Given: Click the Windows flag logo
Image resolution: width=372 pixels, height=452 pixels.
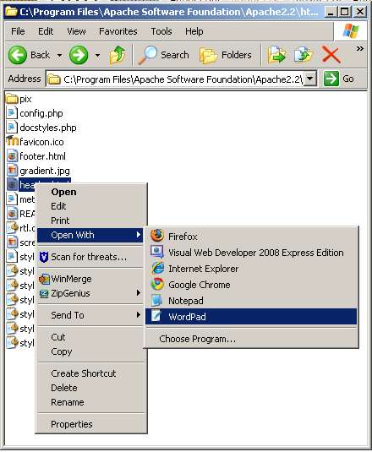Looking at the screenshot, I should 350,31.
